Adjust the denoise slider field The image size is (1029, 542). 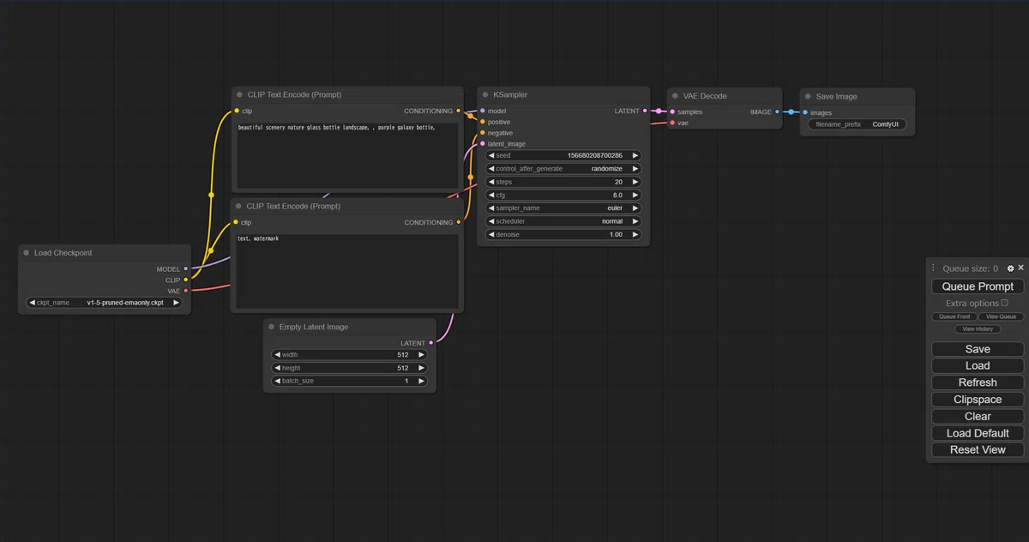[x=563, y=235]
